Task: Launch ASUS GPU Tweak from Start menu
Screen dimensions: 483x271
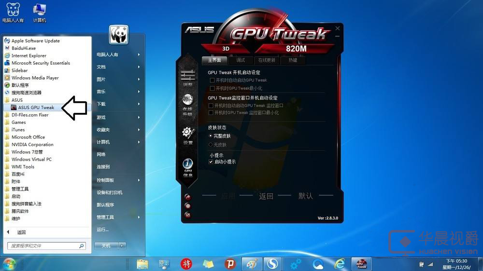Action: (36, 108)
